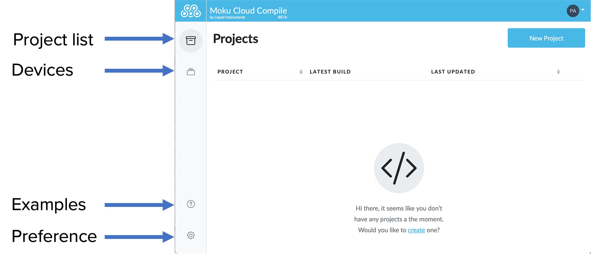
Task: Click the code brackets placeholder illustration
Action: tap(399, 168)
